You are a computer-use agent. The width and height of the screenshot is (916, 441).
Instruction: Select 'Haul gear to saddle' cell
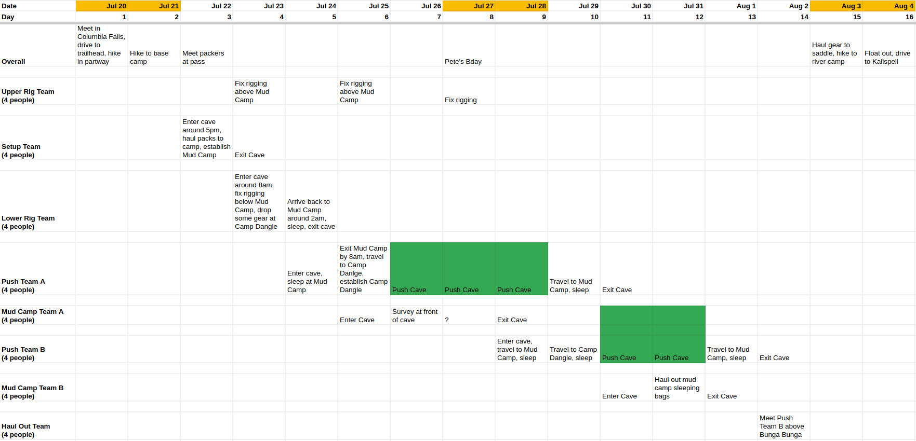[837, 45]
